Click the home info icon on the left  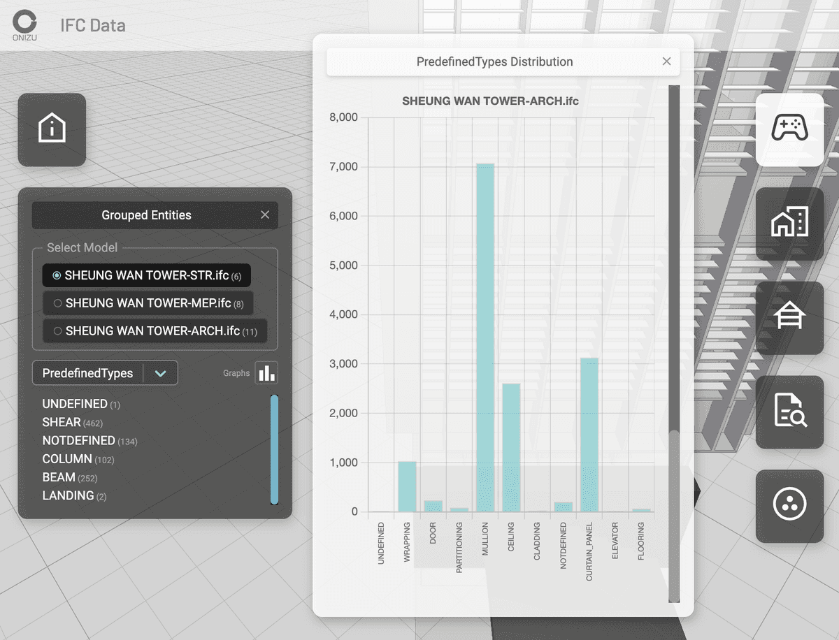pyautogui.click(x=52, y=130)
